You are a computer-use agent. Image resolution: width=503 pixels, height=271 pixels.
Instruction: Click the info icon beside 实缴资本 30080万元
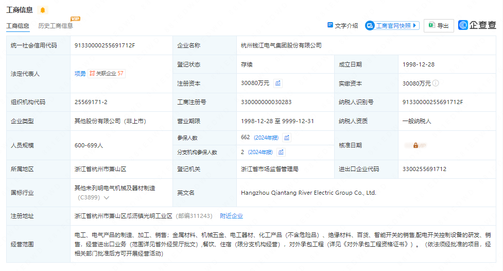436,83
